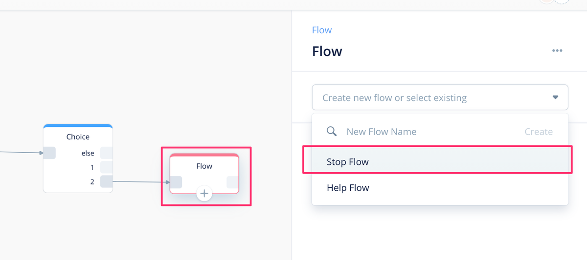The image size is (587, 260).
Task: Open the 'Create new flow or select existing' combo box
Action: (440, 98)
